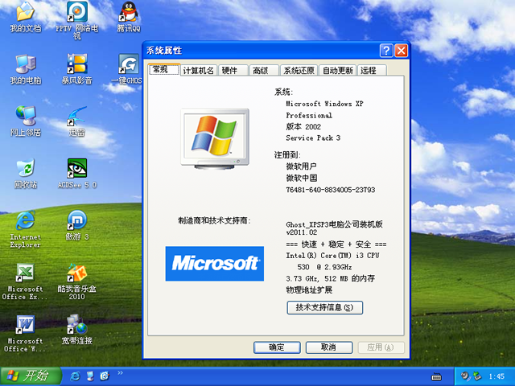Screen dimensions: 515x386
Task: Select the 我的电脑 desktop icon
Action: [x=26, y=69]
